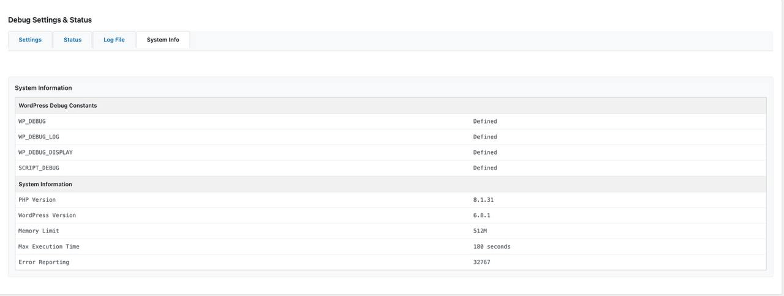Select the memory limit value 512M
Viewport: 784px width, 296px height.
[x=480, y=231]
